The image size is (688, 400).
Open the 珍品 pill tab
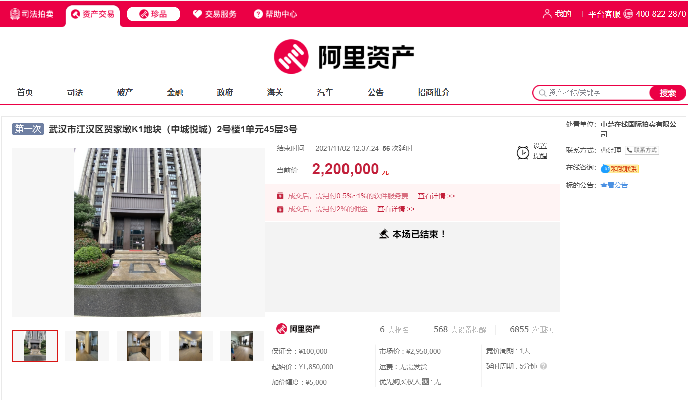pos(153,14)
